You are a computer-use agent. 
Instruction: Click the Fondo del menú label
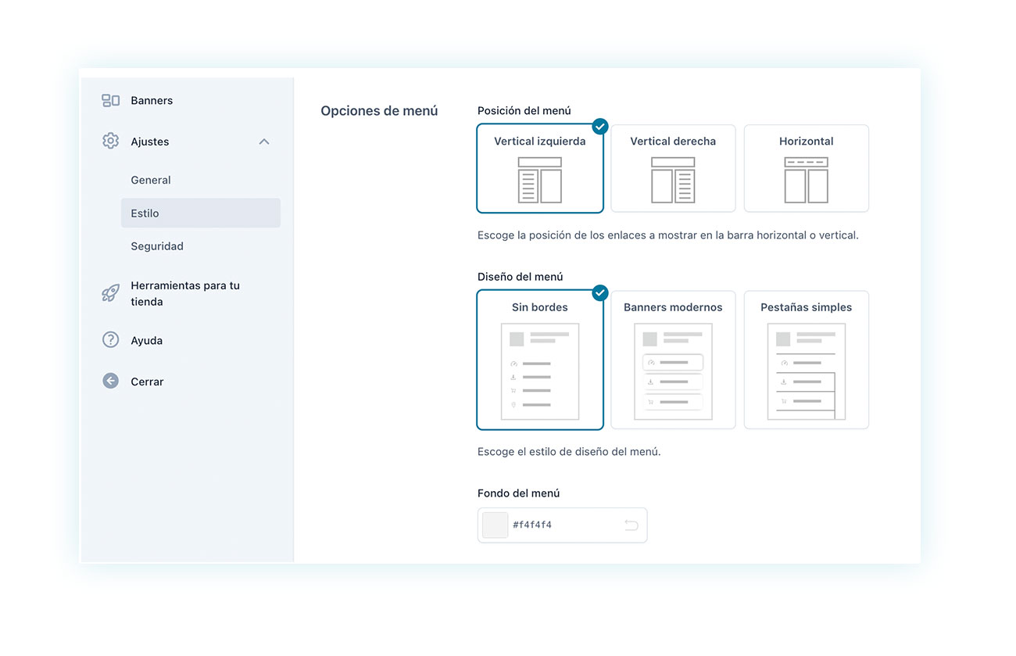pos(519,493)
